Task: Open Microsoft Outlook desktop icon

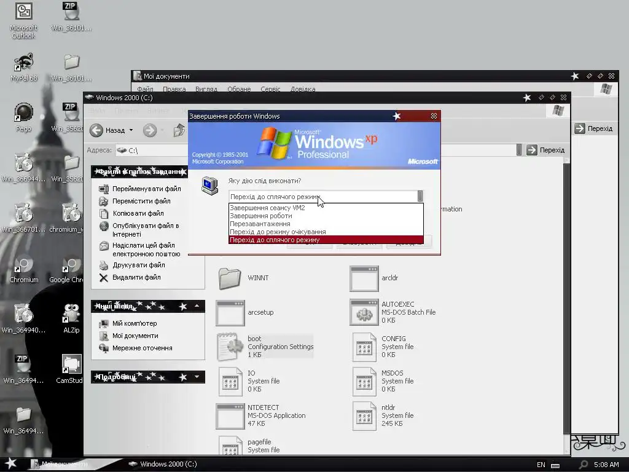Action: point(23,20)
